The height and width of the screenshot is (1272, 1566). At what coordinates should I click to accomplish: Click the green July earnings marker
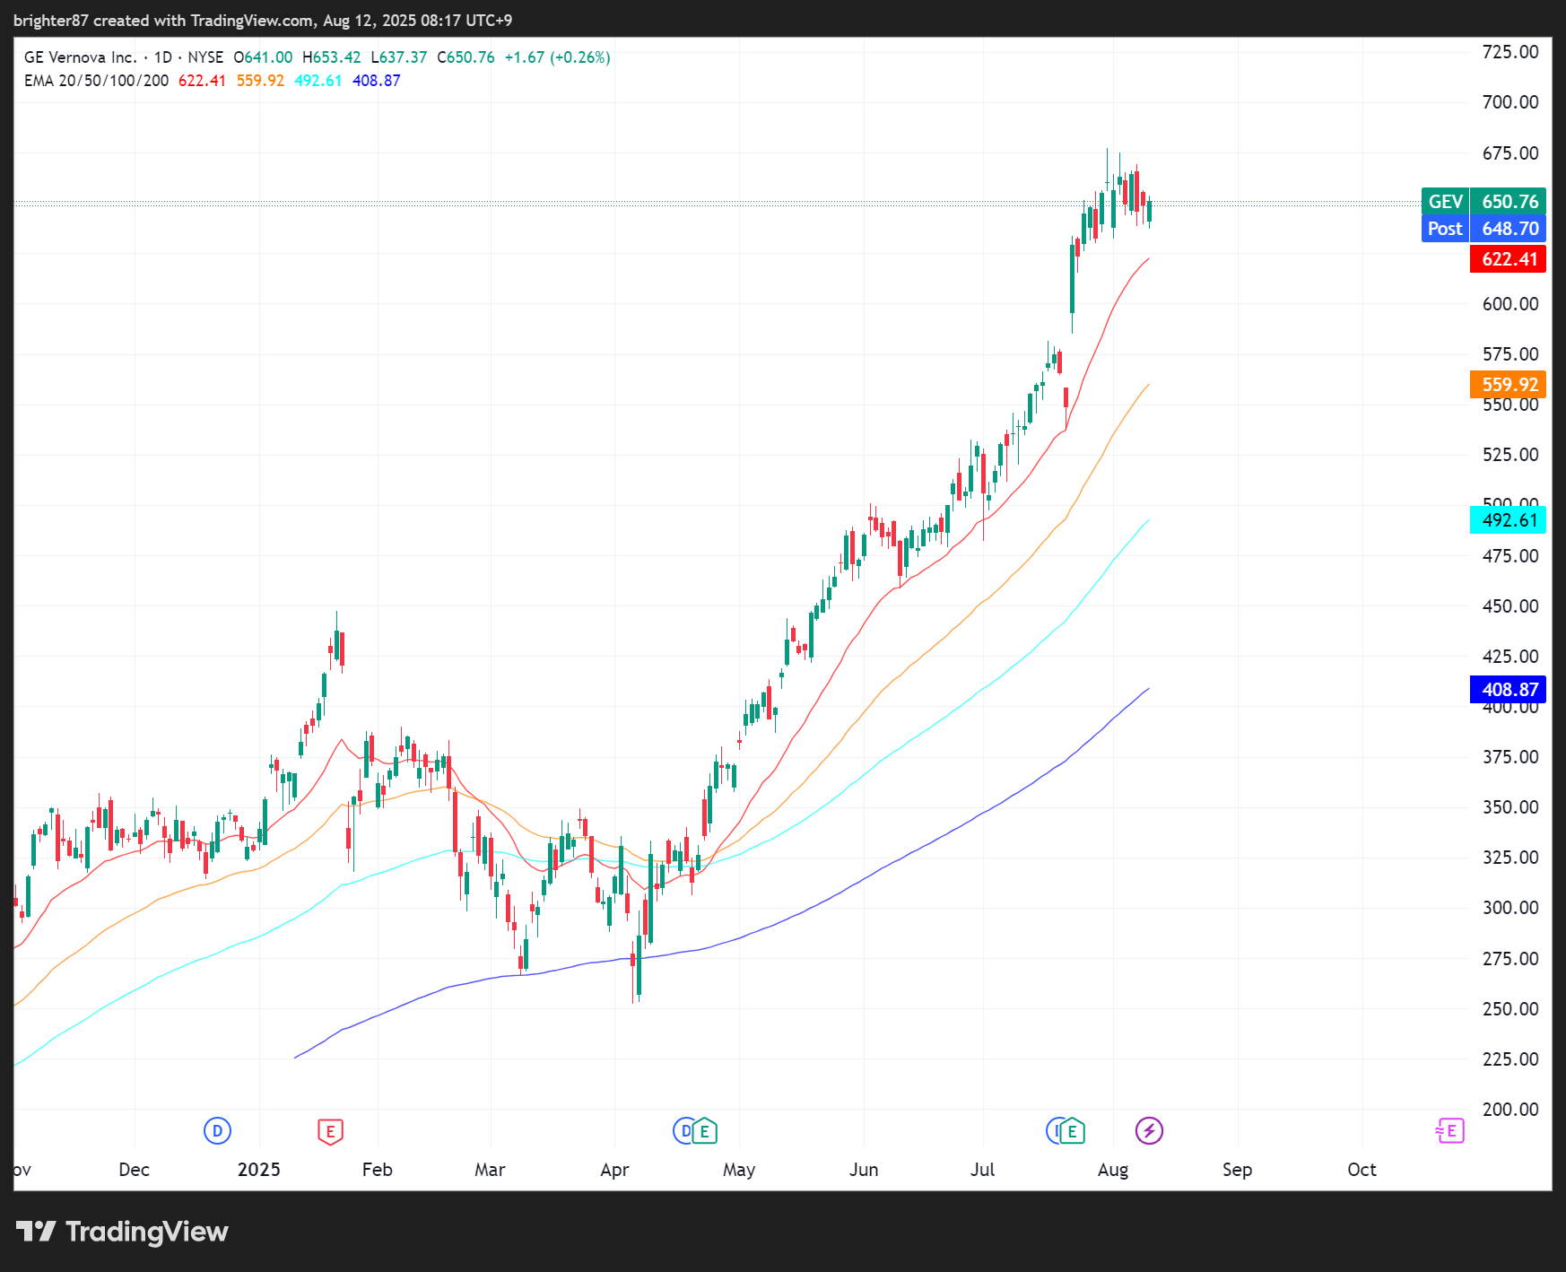(1072, 1131)
